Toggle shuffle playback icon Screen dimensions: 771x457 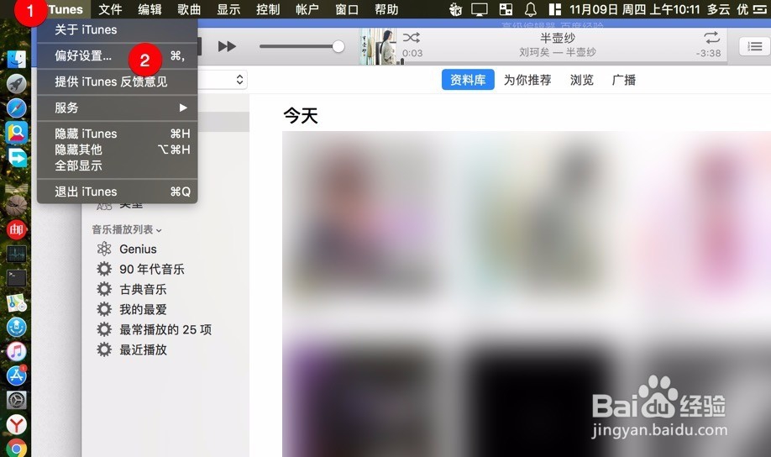coord(411,38)
